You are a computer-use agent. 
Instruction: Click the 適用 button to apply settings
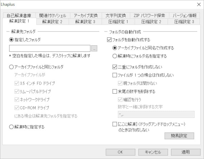coord(186,152)
